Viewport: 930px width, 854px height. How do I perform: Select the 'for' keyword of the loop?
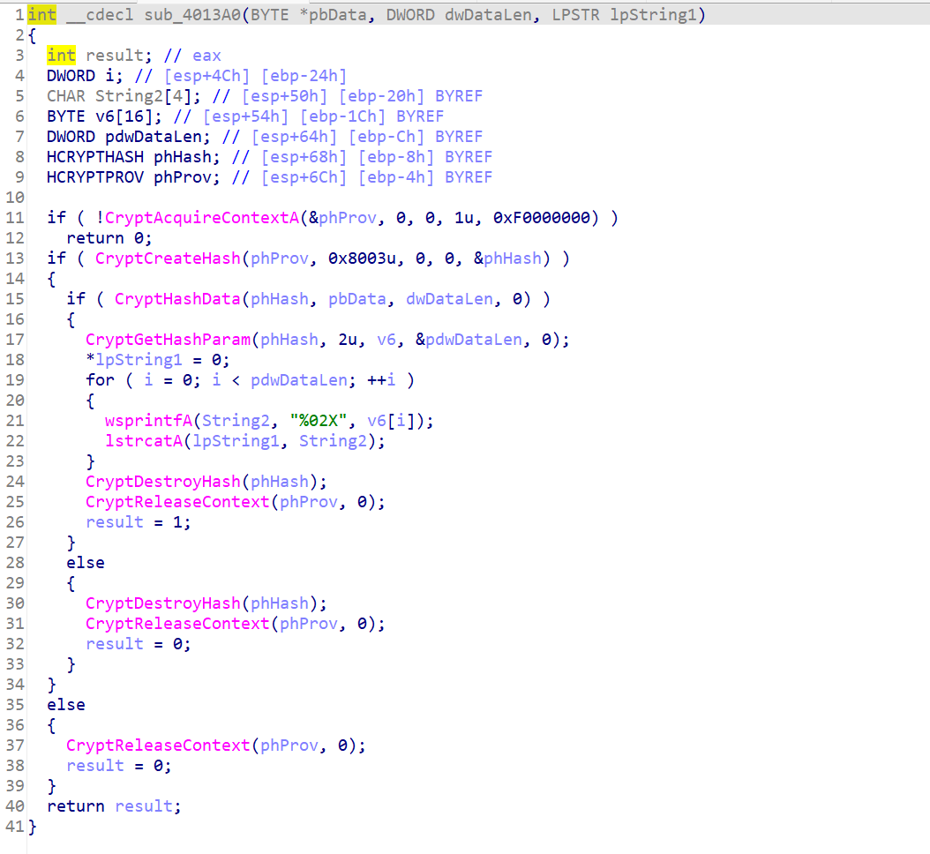coord(100,380)
